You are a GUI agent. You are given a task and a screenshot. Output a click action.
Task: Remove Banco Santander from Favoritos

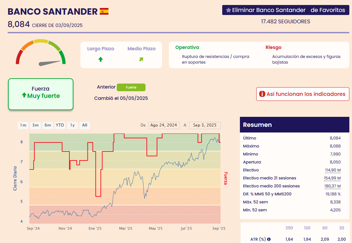[x=286, y=10]
